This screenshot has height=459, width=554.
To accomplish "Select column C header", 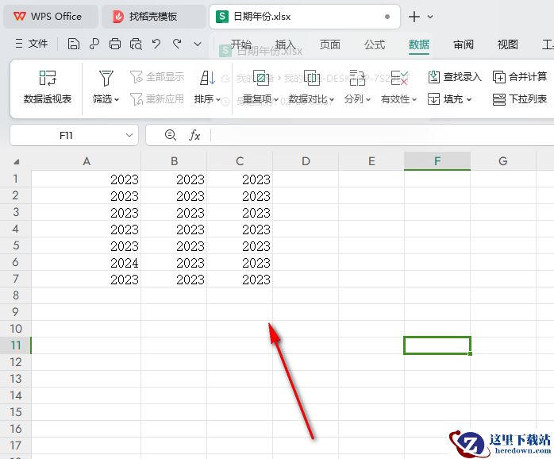I will tap(240, 161).
